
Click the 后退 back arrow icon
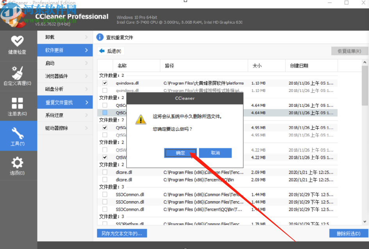(102, 51)
